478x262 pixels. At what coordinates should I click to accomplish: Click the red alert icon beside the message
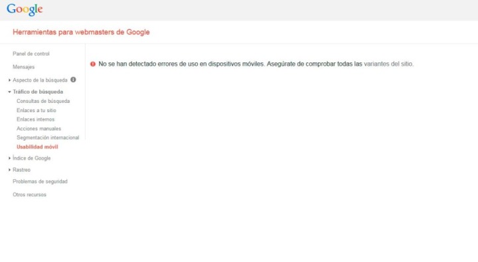click(93, 64)
